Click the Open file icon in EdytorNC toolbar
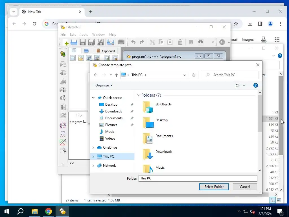 click(x=74, y=42)
